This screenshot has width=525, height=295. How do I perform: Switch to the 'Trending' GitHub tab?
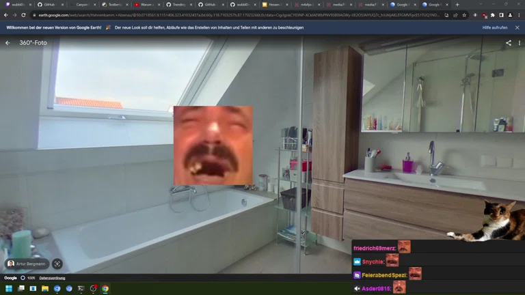coord(178,5)
